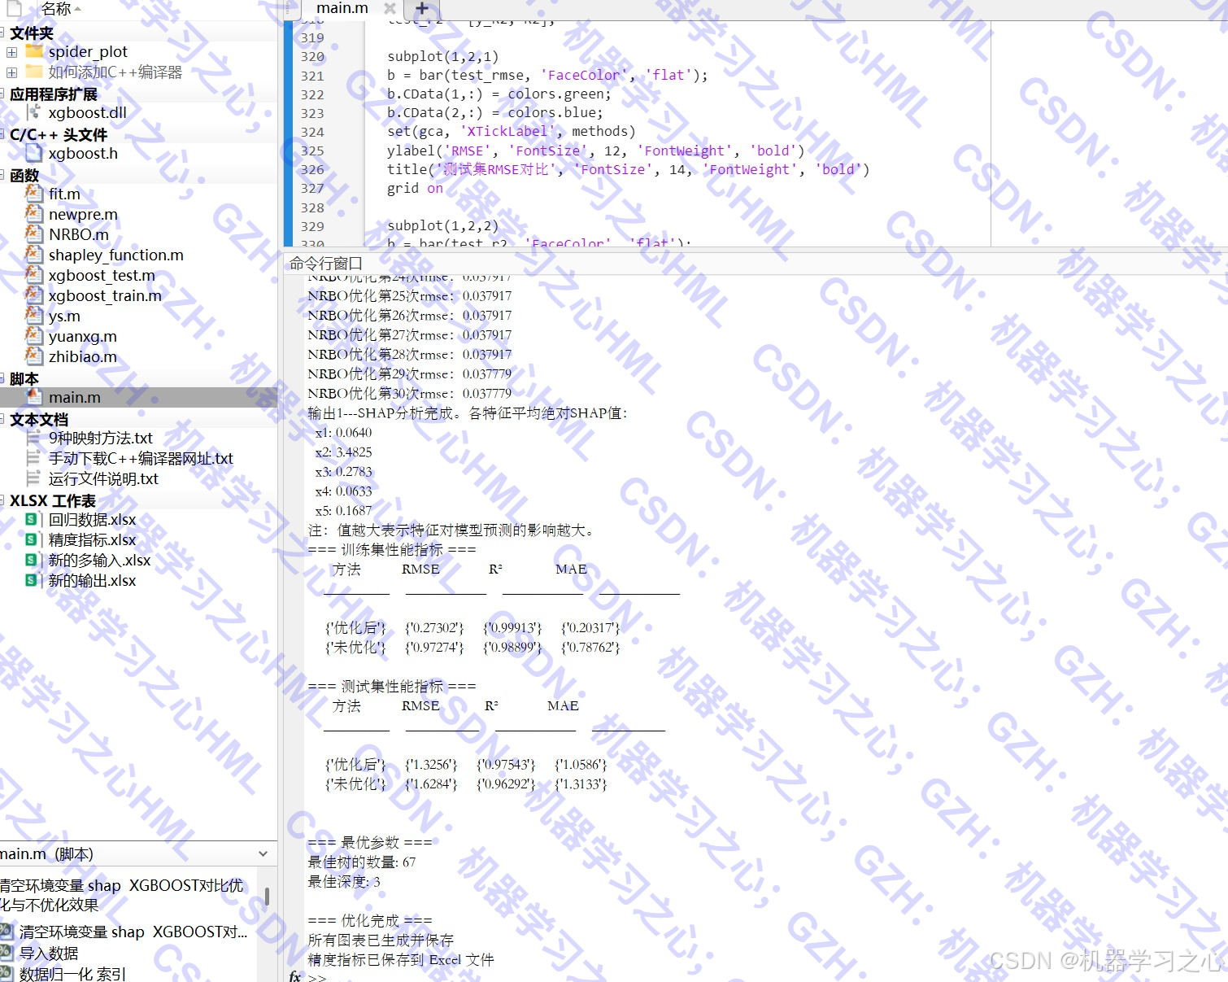Select the xgboost.h file name
Screen dimensions: 1228x982
click(x=83, y=153)
